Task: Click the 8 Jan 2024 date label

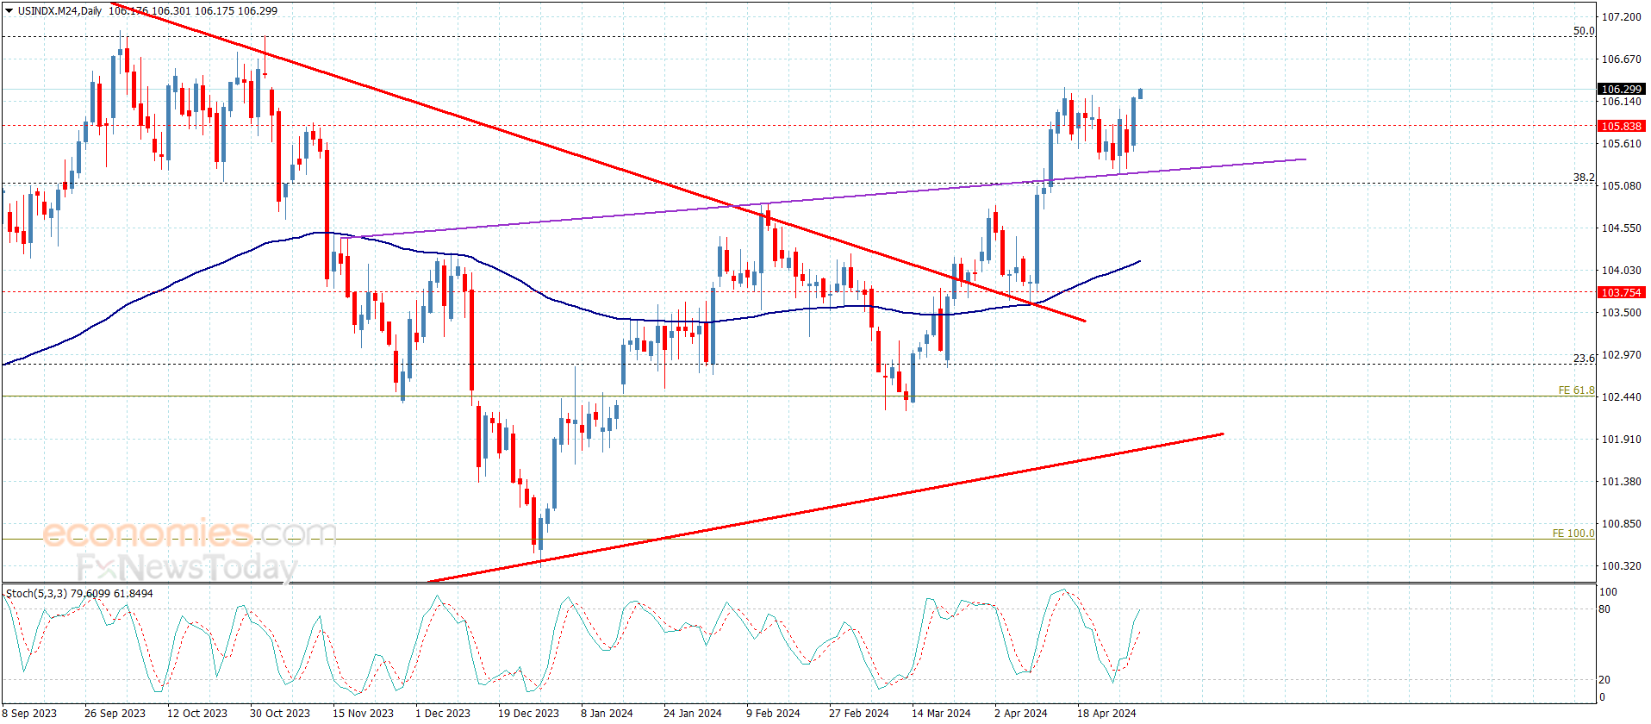Action: 607,713
